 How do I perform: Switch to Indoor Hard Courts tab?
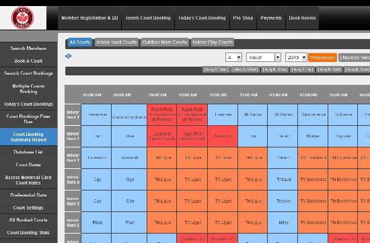point(116,42)
